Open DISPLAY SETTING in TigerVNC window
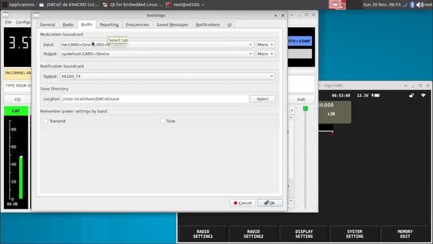 pyautogui.click(x=304, y=234)
